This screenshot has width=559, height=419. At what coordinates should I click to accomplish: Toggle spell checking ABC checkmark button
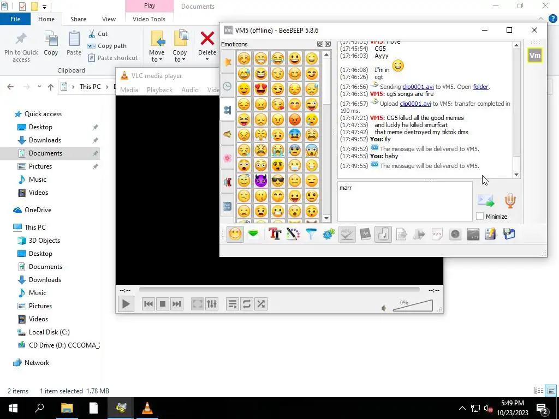(347, 234)
